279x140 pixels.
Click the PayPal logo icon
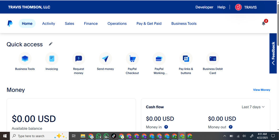(10, 23)
